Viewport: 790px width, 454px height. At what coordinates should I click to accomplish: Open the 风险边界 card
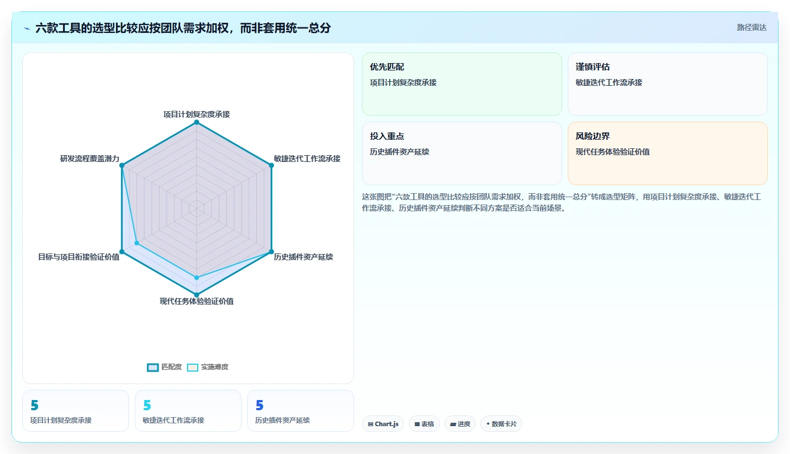tap(668, 153)
